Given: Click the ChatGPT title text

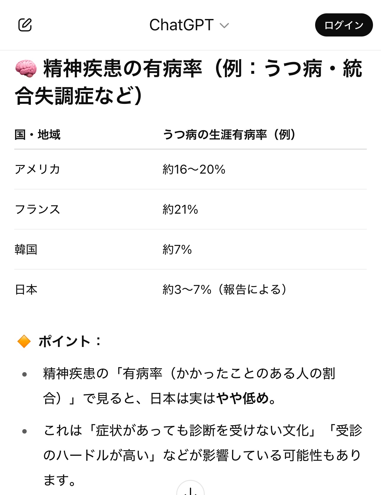Looking at the screenshot, I should (x=181, y=25).
